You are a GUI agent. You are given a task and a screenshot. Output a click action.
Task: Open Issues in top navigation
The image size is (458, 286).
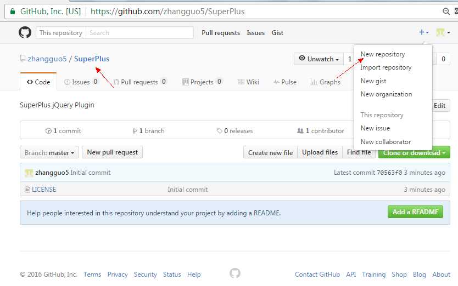pos(255,33)
